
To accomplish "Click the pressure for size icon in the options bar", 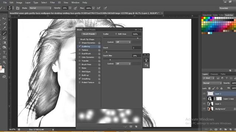I will [x=105, y=8].
